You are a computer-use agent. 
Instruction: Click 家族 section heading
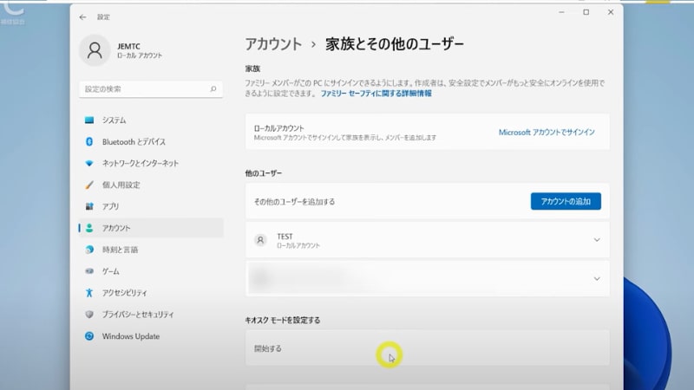pos(252,68)
